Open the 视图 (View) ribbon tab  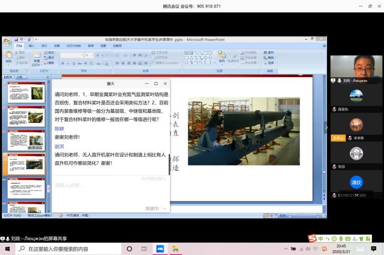coord(103,46)
